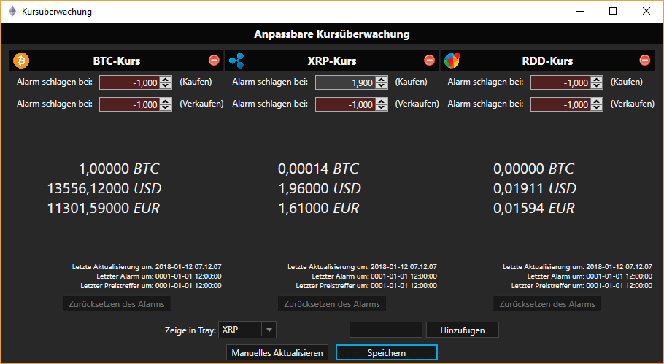Screen dimensions: 664x364
Task: Click the empty coin name field beside Hinzufügen
Action: 386,330
